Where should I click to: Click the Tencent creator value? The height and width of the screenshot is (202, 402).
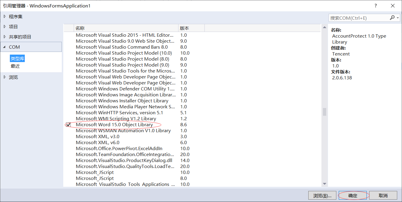point(341,54)
